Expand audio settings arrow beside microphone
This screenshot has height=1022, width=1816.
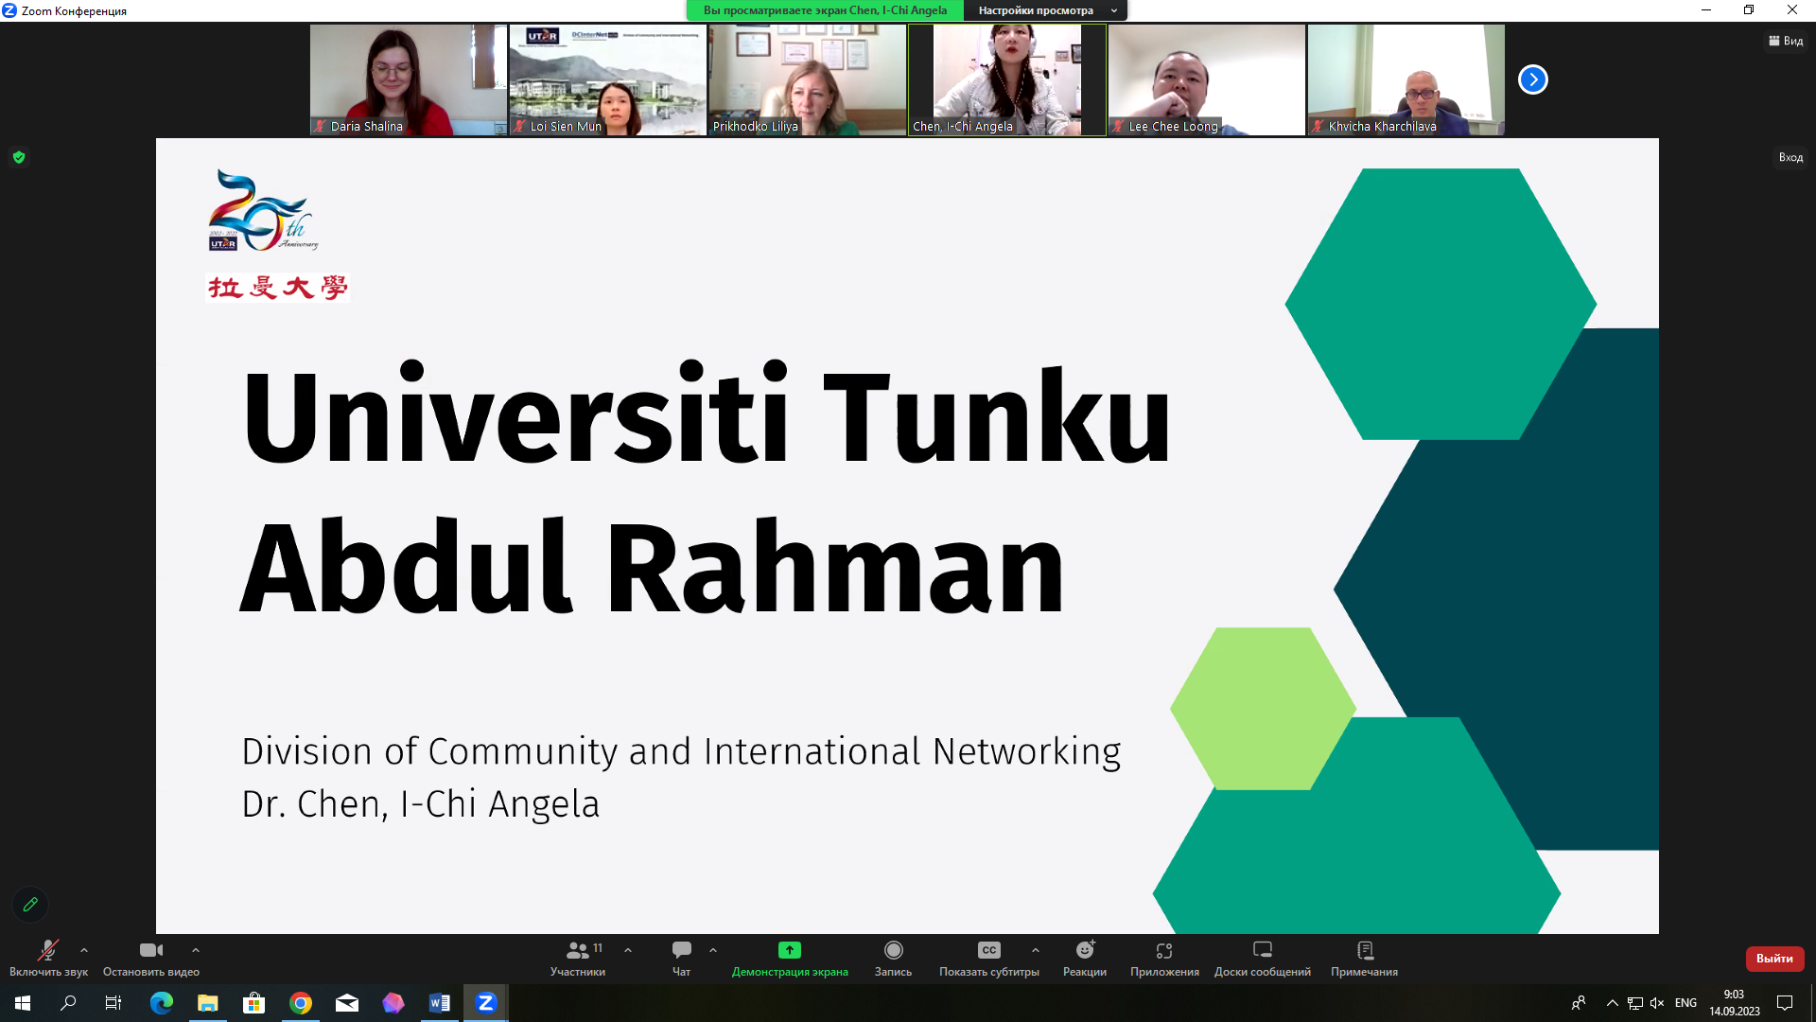point(84,950)
